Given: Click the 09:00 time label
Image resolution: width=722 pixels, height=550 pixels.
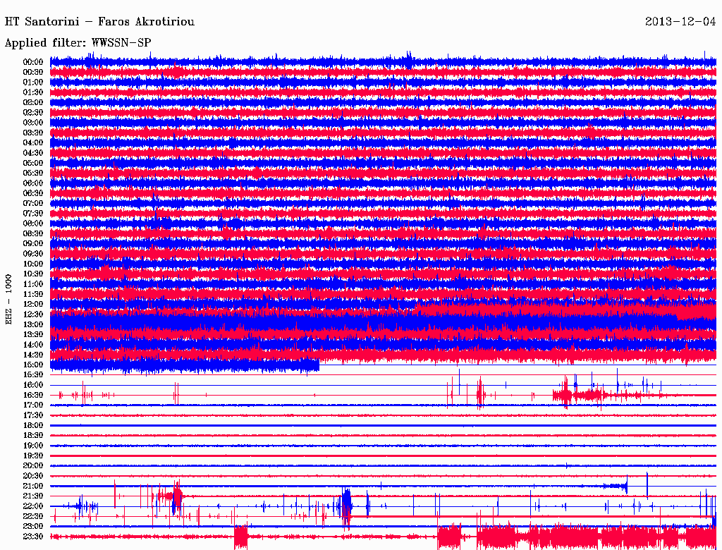Looking at the screenshot, I should tap(33, 243).
